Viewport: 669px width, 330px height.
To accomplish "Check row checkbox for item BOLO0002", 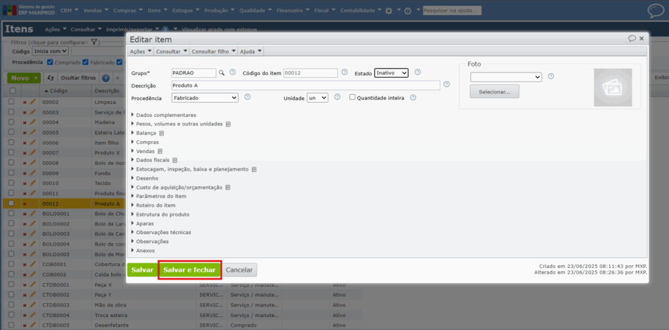I will (12, 223).
